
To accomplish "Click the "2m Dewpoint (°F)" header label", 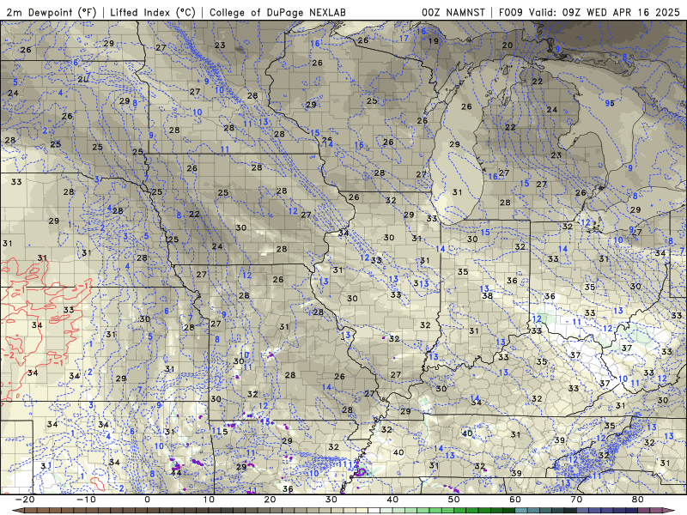I will coord(52,12).
